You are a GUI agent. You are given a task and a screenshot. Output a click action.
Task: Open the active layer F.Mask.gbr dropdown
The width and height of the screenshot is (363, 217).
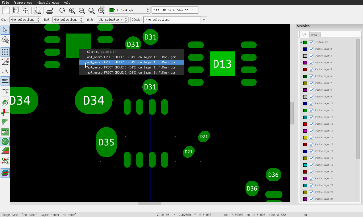[x=129, y=11]
